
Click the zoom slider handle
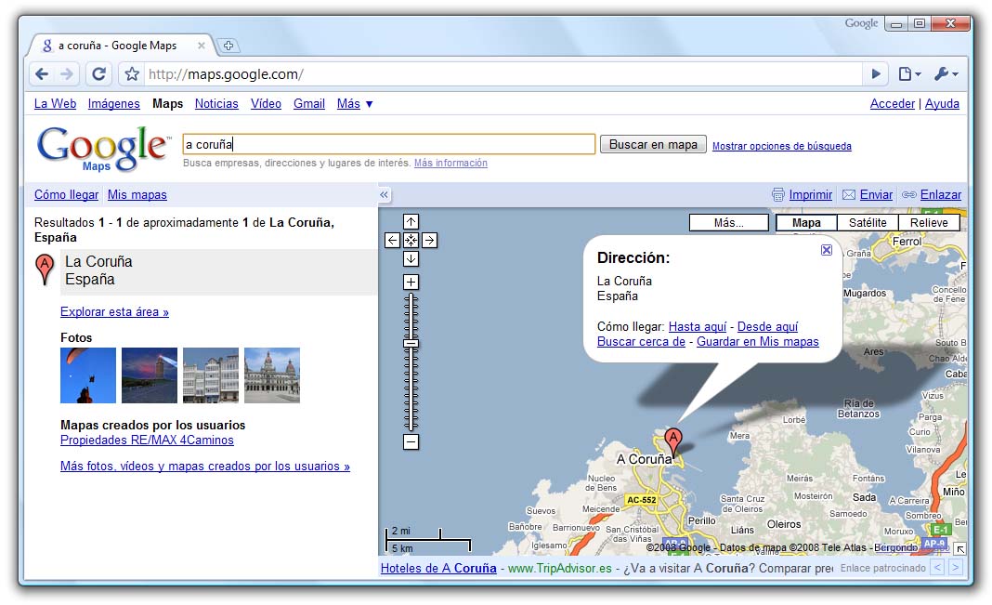pos(411,344)
